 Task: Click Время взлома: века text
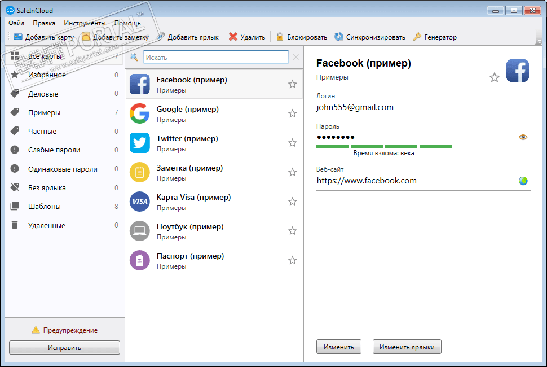pos(383,153)
